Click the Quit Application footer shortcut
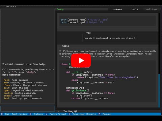This screenshot has width=162, height=121. [x=16, y=114]
